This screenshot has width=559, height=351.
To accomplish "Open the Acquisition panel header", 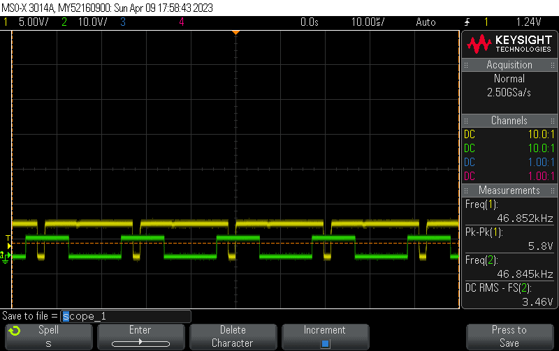I will coord(509,65).
